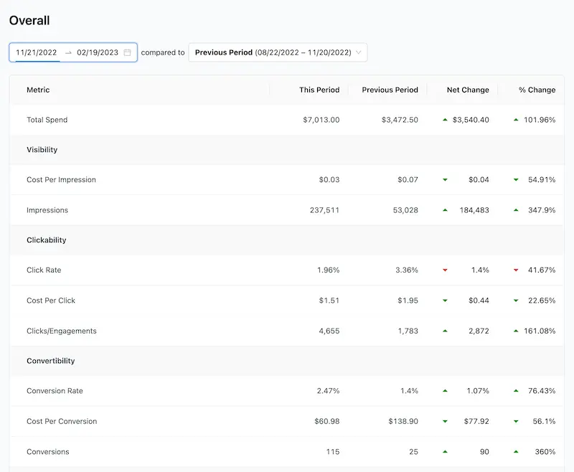Click the green down arrow next to 56.1%
The width and height of the screenshot is (574, 472).
tap(516, 422)
